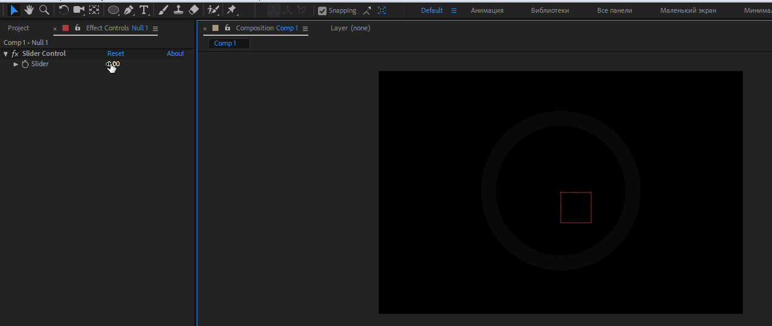Select the Hand tool
The image size is (772, 326).
pyautogui.click(x=29, y=10)
